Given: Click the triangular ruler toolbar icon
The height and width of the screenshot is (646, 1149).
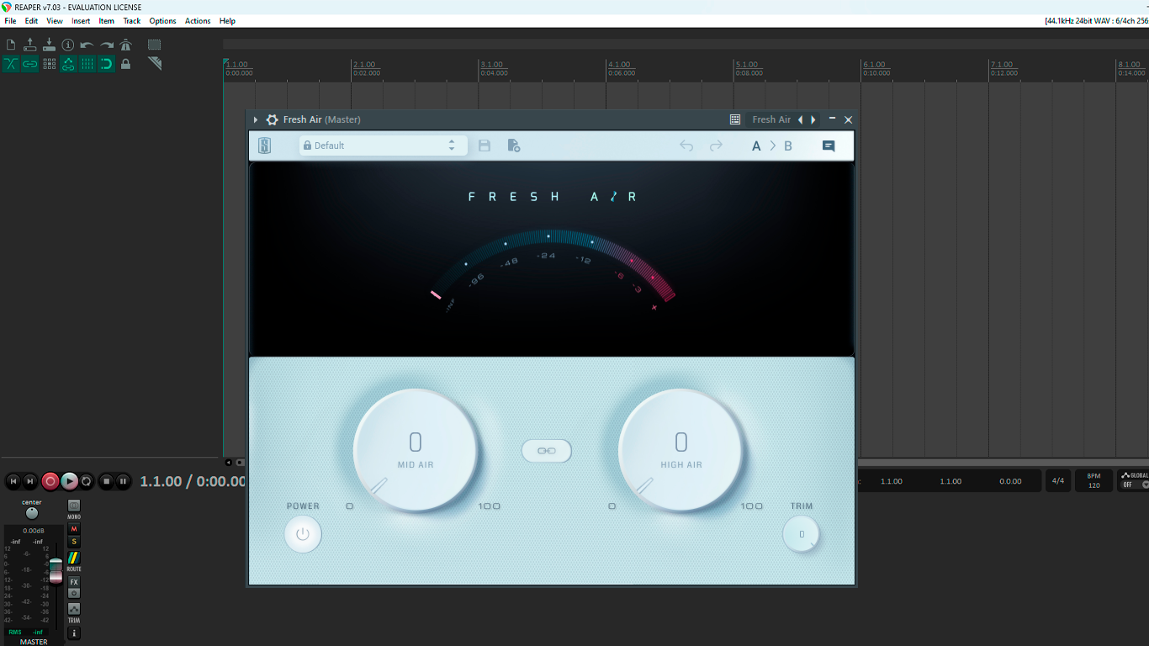Looking at the screenshot, I should pos(155,64).
